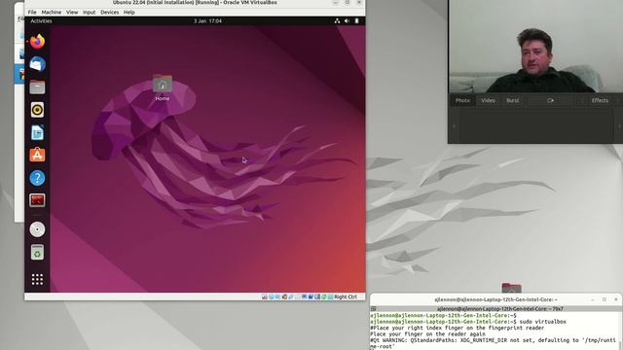623x350 pixels.
Task: Open VirtualBox Machine menu
Action: click(x=52, y=13)
